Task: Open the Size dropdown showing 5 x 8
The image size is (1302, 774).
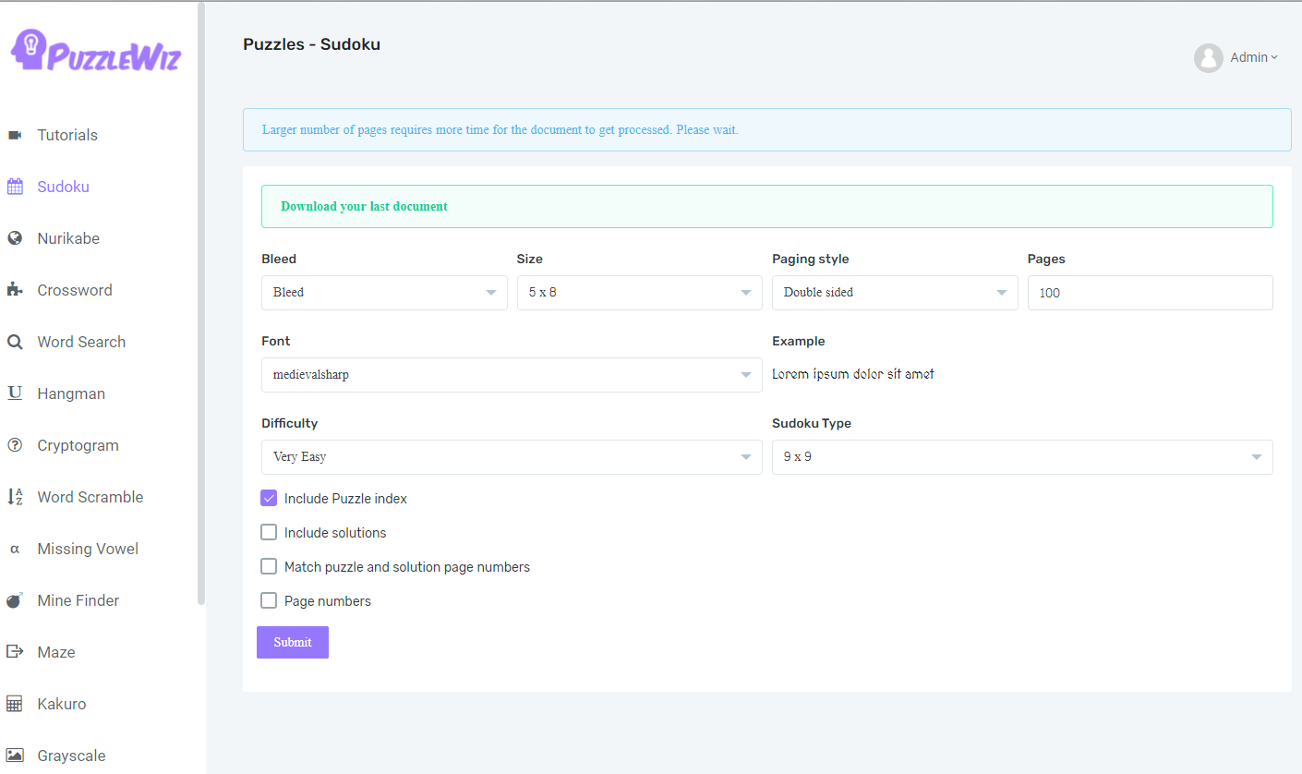Action: tap(640, 293)
